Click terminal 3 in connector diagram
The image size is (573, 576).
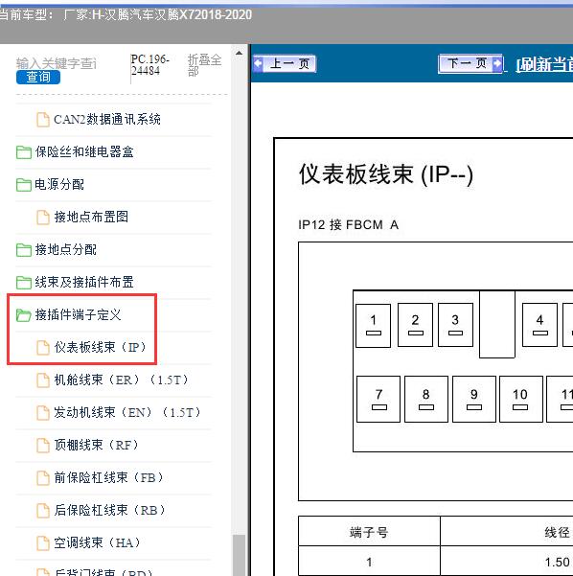pyautogui.click(x=455, y=325)
